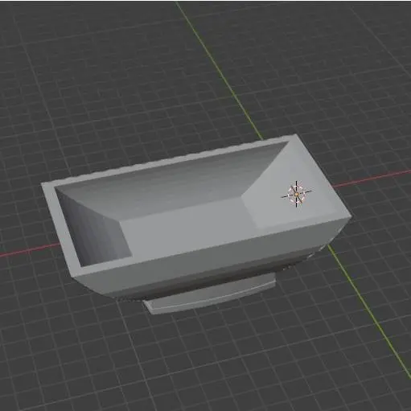The image size is (411, 411).
Task: Click the front-right outer corner of the tub
Action: [x=349, y=218]
